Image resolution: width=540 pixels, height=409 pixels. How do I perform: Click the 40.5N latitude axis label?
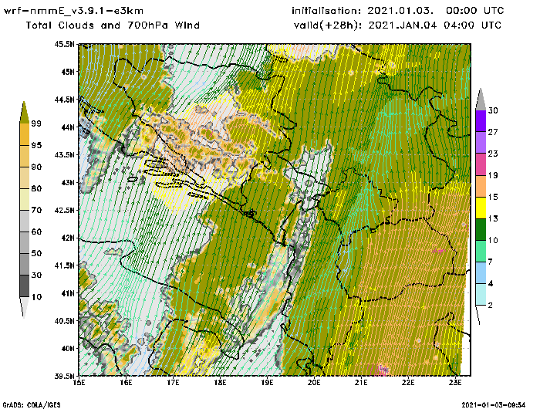point(64,321)
